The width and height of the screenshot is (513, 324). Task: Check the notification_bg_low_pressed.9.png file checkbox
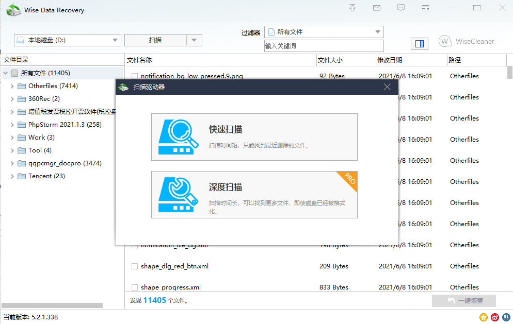click(134, 76)
